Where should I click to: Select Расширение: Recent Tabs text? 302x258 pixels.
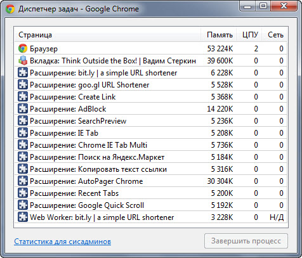coord(74,193)
